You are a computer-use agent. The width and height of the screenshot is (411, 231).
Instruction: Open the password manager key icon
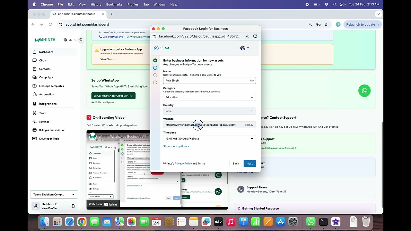(318, 24)
